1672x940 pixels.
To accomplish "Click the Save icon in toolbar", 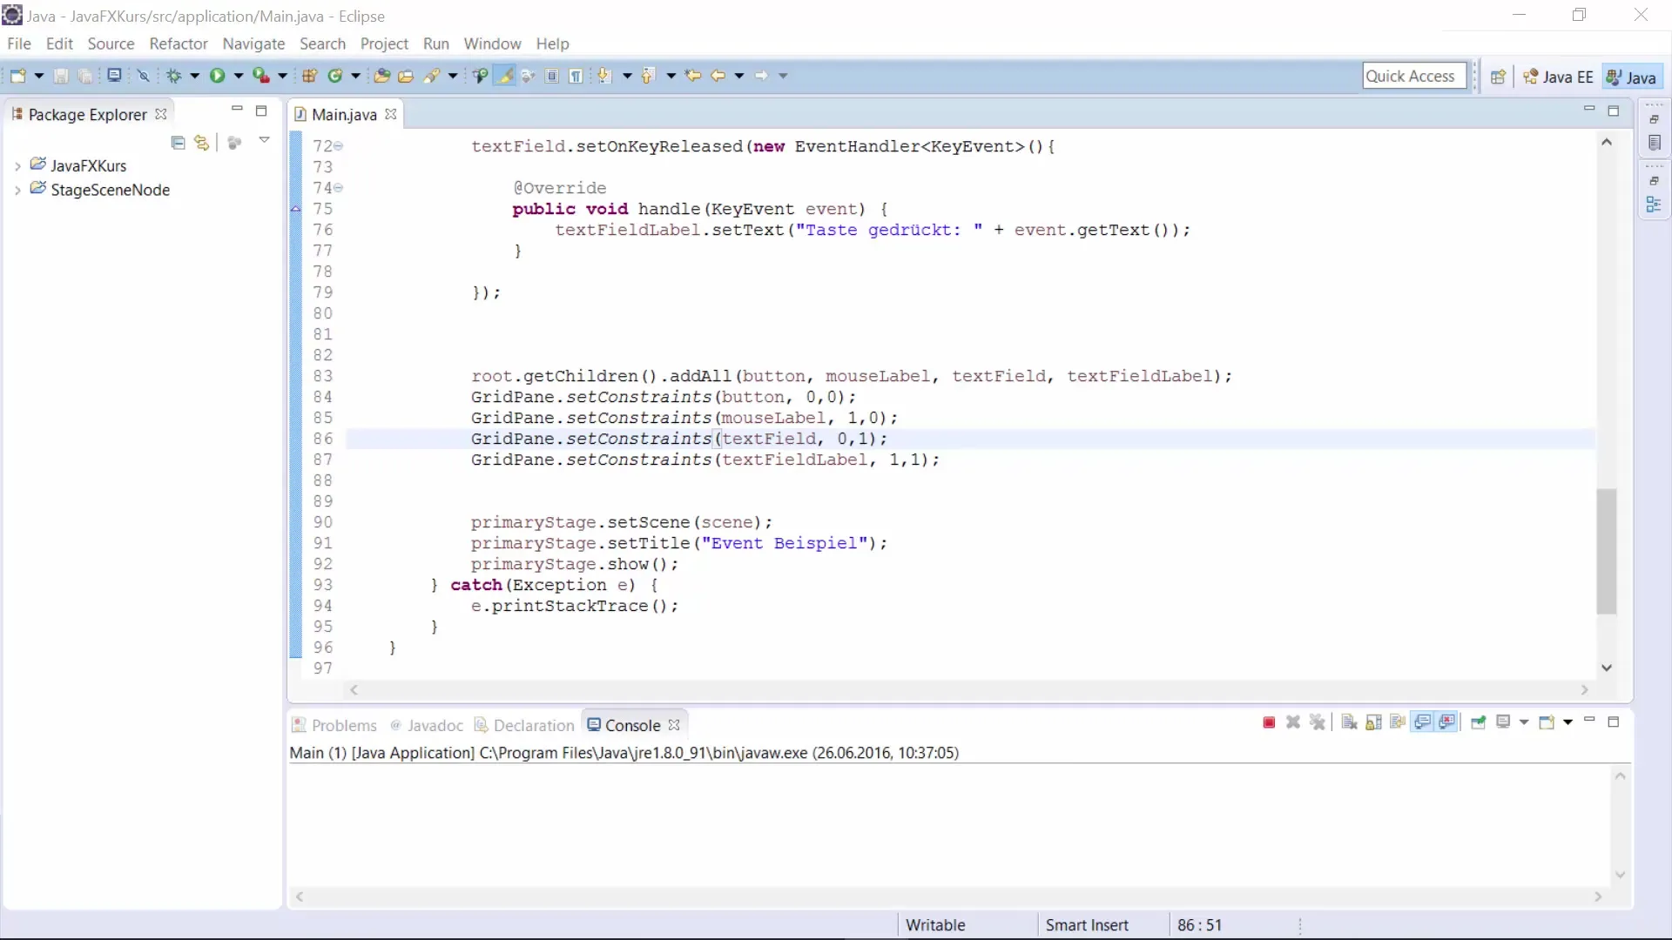I will coord(61,76).
